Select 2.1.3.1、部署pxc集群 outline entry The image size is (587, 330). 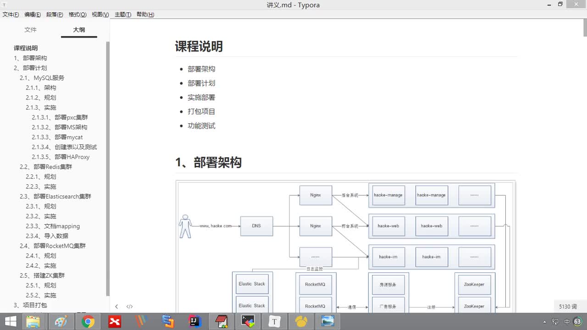tap(60, 117)
